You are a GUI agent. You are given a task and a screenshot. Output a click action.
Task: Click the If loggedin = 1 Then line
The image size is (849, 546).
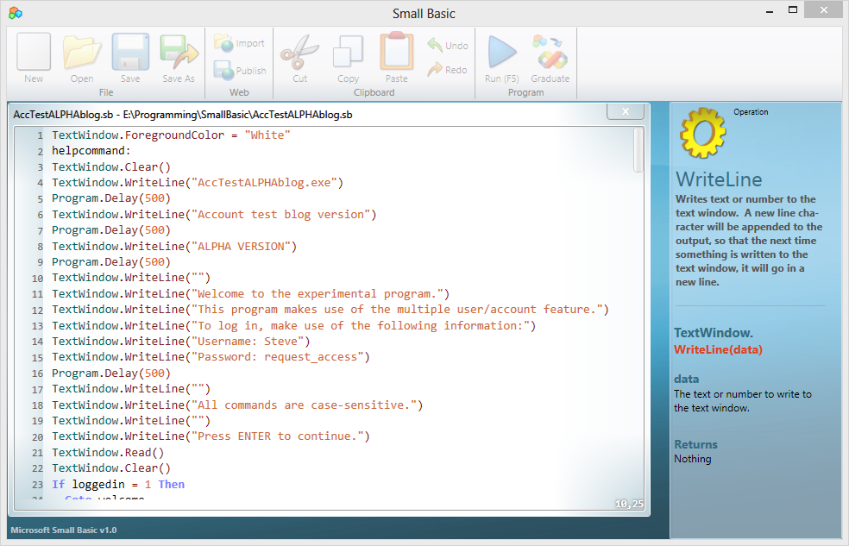click(x=118, y=484)
